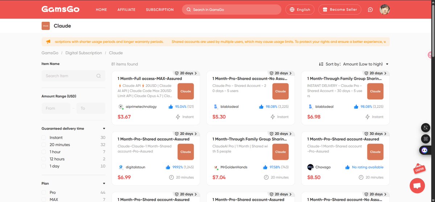Click thumbs-up icon next to 97.58% rating

point(266,167)
